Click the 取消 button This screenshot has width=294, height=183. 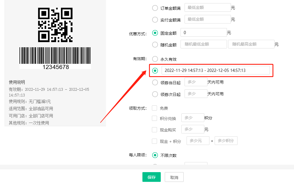pos(174,177)
